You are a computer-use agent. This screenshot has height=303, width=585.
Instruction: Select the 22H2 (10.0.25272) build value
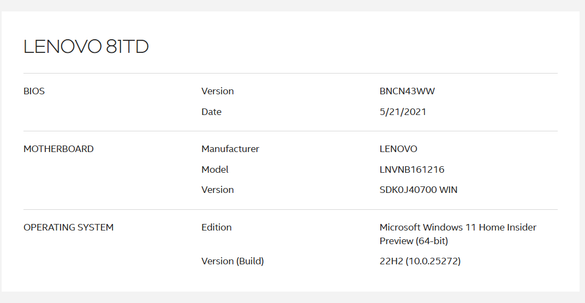(x=420, y=261)
